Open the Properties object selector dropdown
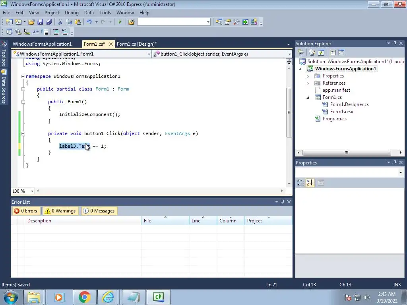This screenshot has height=305, width=407. [401, 172]
